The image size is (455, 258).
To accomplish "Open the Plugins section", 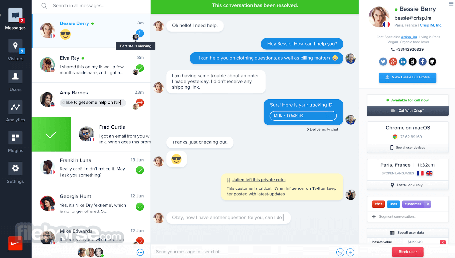I will click(x=15, y=138).
